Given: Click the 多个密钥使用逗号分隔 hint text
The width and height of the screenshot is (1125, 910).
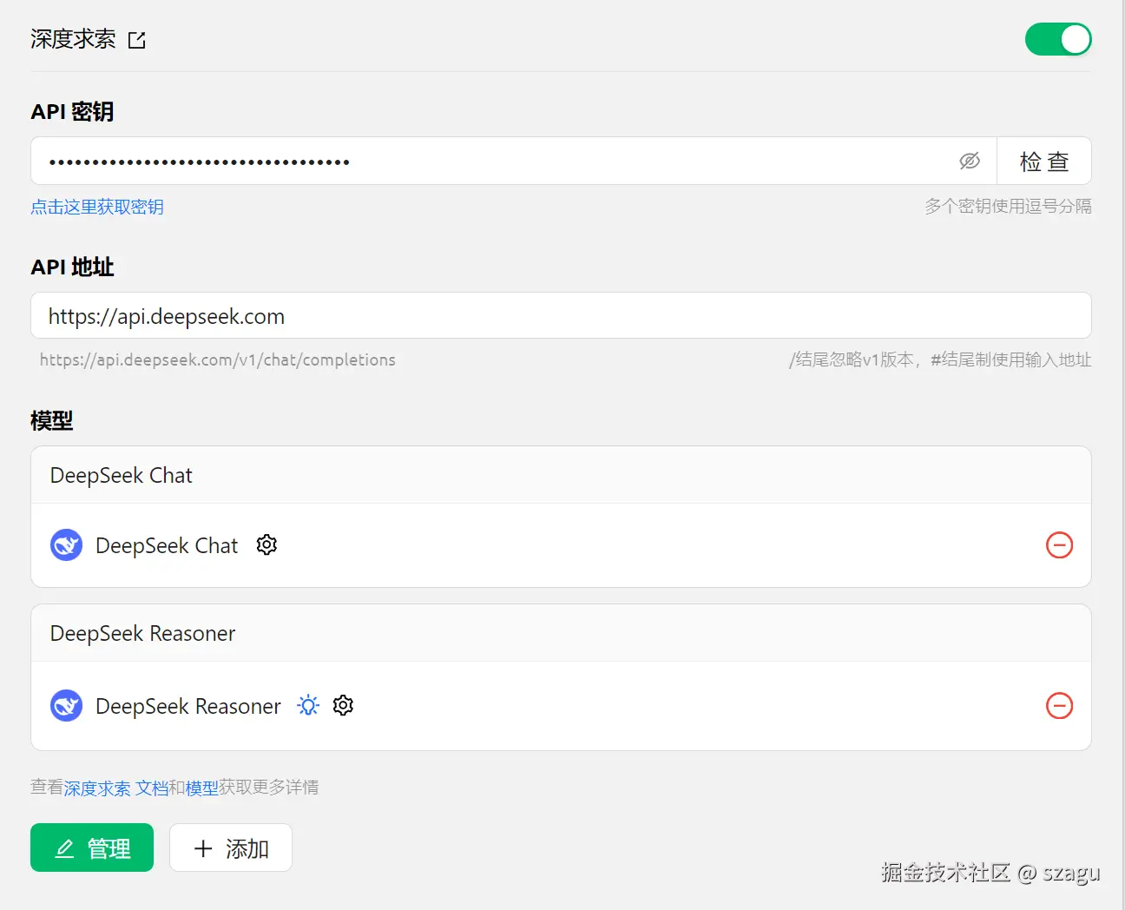Looking at the screenshot, I should pos(1008,206).
